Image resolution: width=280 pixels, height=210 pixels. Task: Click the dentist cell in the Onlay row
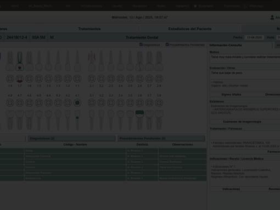point(142,151)
